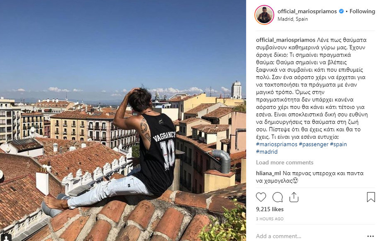Save post with the bookmark icon

(x=371, y=197)
